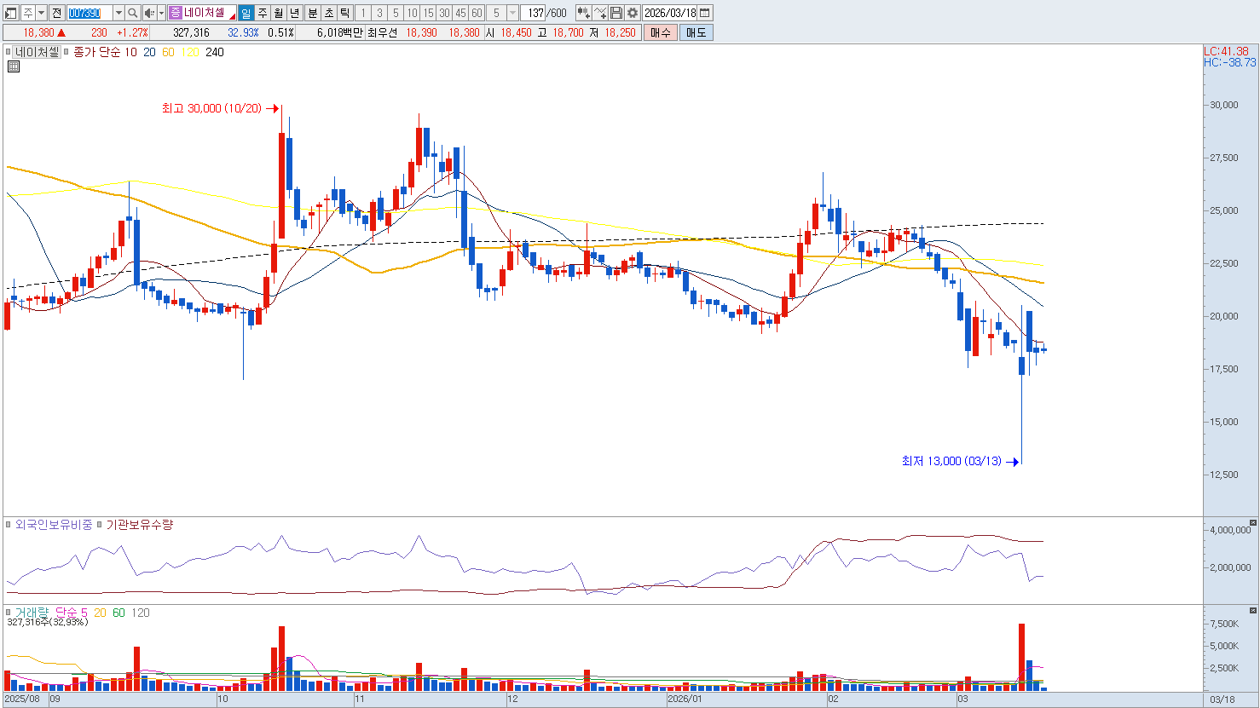The image size is (1260, 708).
Task: Click the candlestick chart type icon
Action: pyautogui.click(x=584, y=13)
